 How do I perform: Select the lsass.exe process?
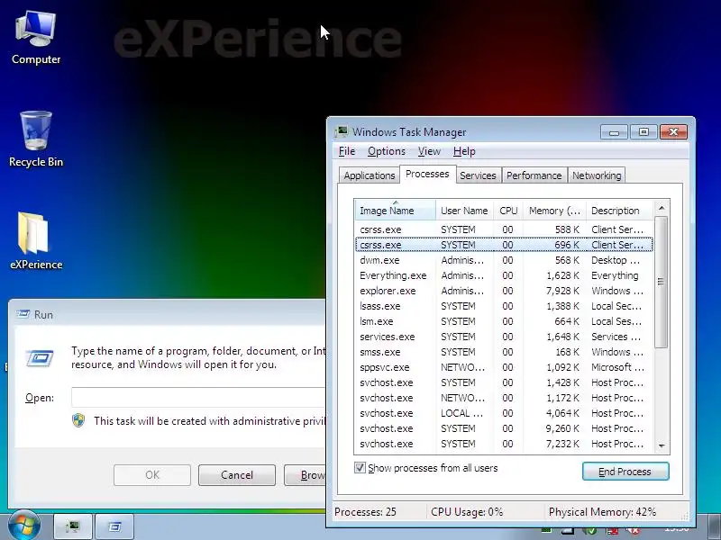pos(504,306)
